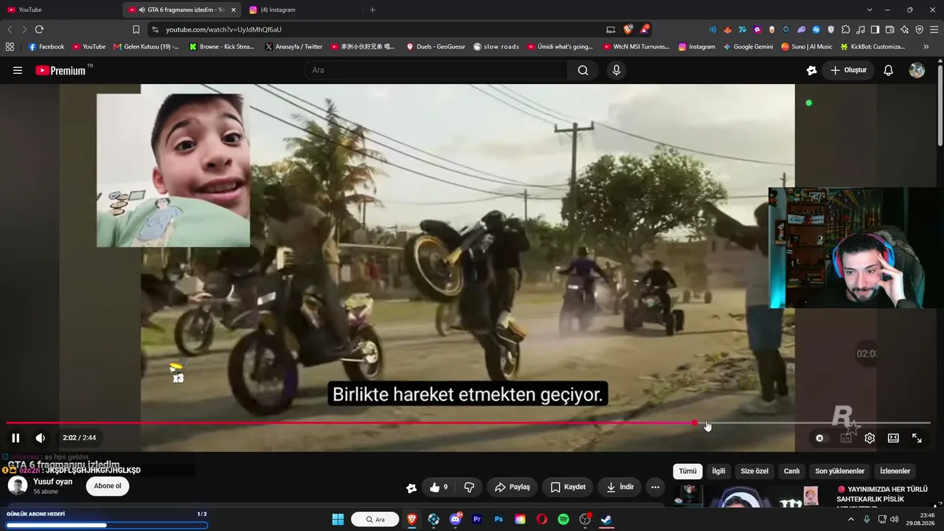Expand the hidden bookmarks chevron
944x531 pixels.
[x=926, y=46]
